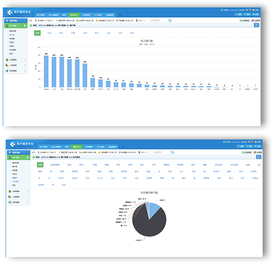Click the 退出 button in top window header
The height and width of the screenshot is (264, 274).
click(x=256, y=14)
